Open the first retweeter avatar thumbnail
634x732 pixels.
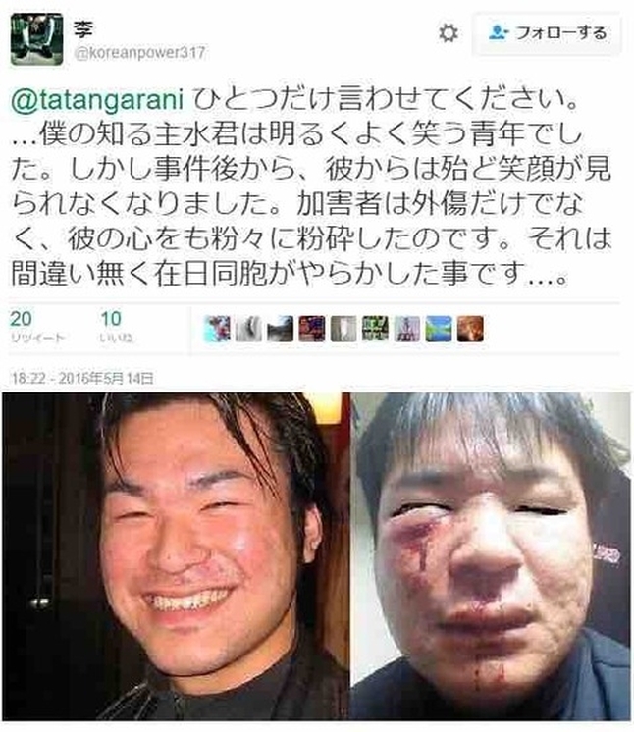[x=217, y=329]
